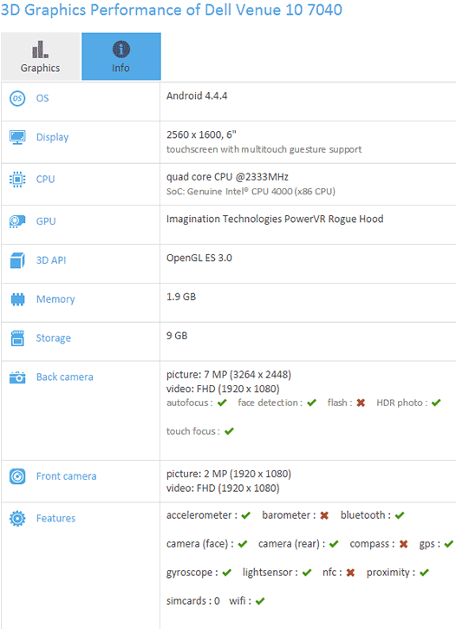Click picture: 7 MP (3264 x 2448) text
456x629 pixels.
pos(229,375)
